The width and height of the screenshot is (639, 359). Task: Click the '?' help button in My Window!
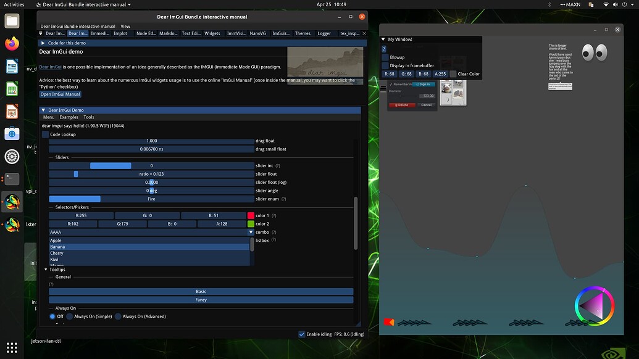pos(384,49)
